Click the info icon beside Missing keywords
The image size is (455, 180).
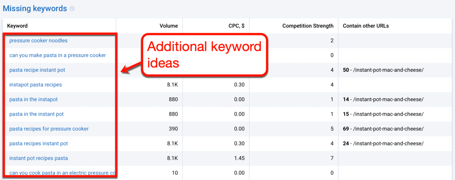(x=72, y=9)
